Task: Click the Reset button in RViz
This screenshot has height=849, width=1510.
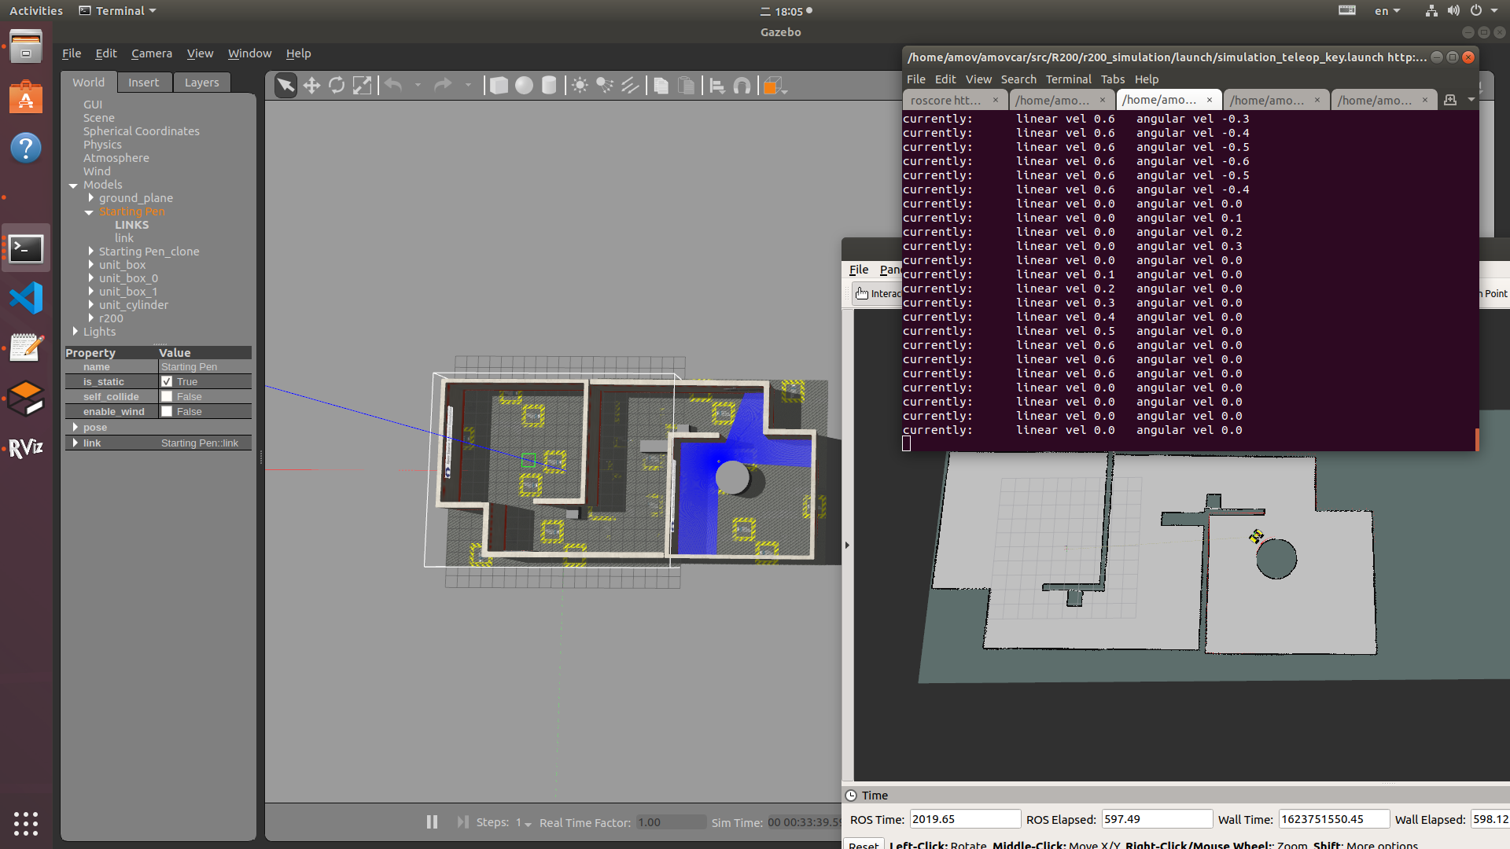Action: click(864, 845)
